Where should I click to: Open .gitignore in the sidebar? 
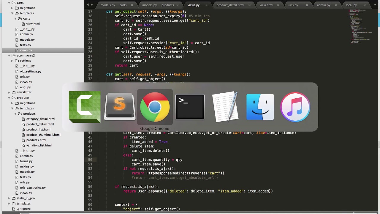point(24,209)
